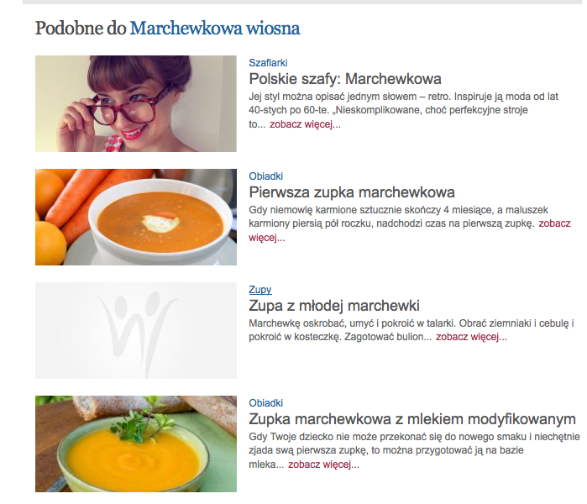This screenshot has width=587, height=504.
Task: Open the Szafiarki category link
Action: [268, 62]
